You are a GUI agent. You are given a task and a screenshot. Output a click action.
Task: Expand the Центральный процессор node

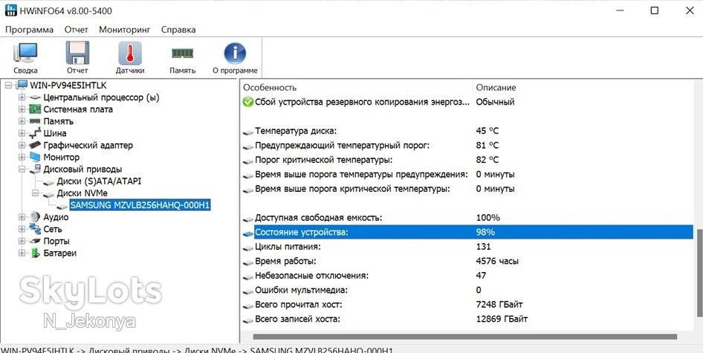point(22,97)
